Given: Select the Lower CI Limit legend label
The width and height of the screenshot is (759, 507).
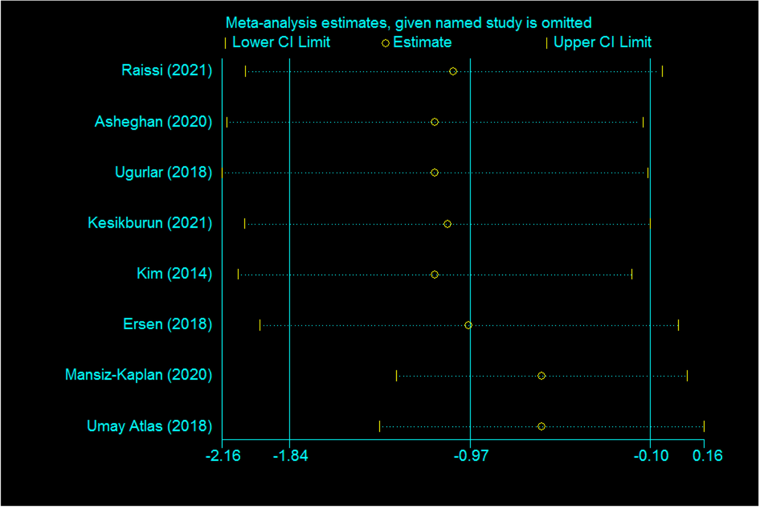Looking at the screenshot, I should coord(281,42).
